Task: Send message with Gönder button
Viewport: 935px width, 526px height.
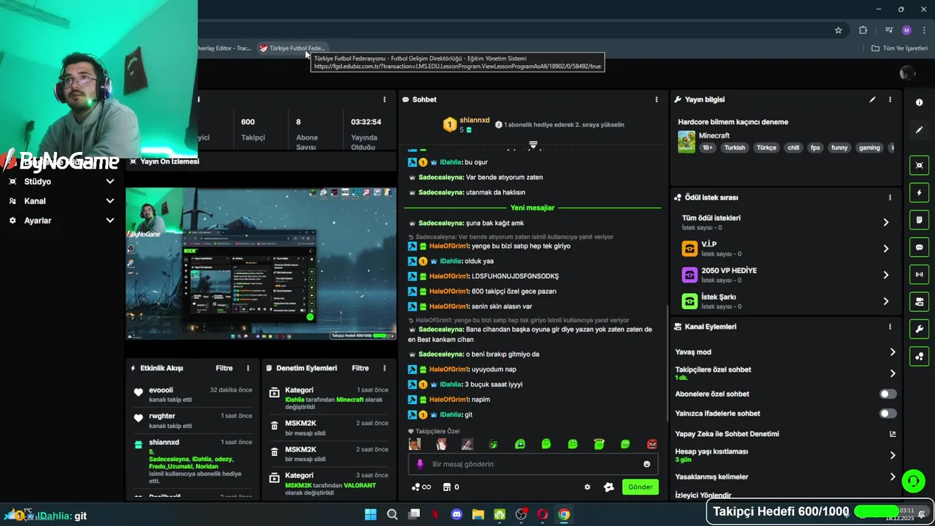Action: tap(640, 487)
